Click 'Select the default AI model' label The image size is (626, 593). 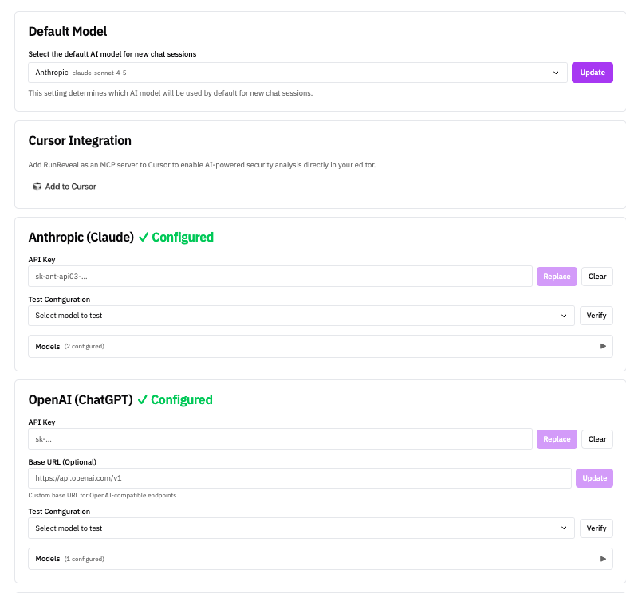112,54
